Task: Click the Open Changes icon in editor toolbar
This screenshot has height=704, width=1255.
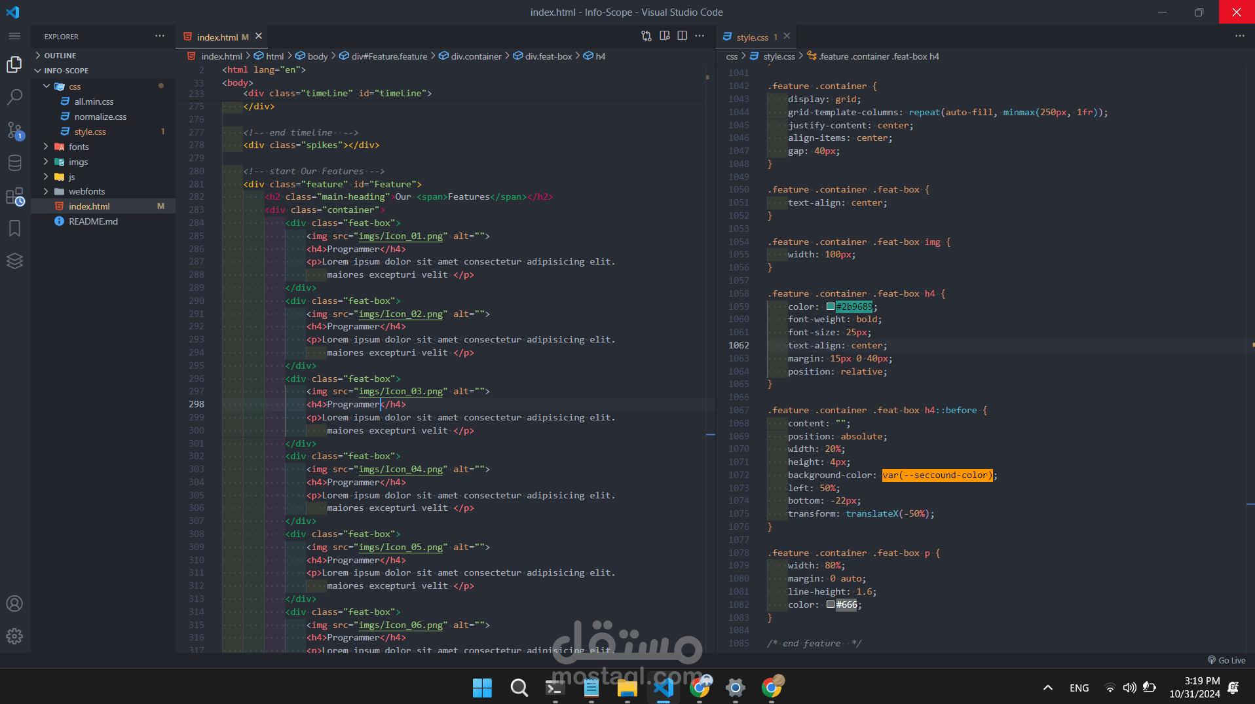Action: (646, 36)
